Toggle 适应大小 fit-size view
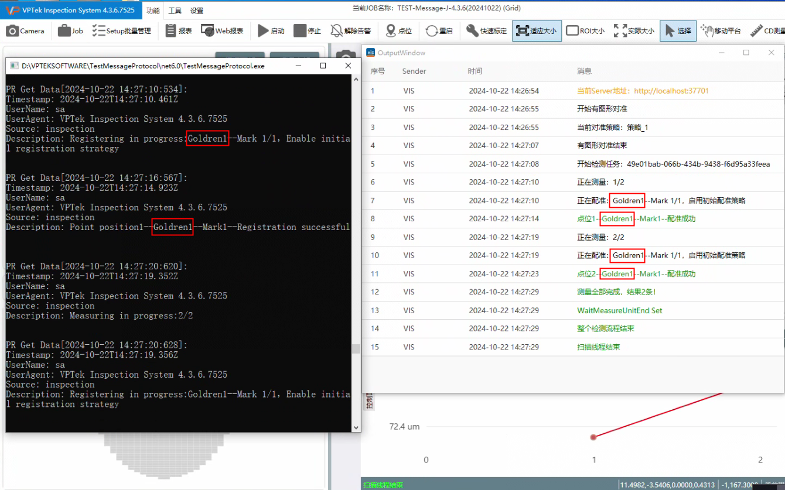 (x=537, y=31)
